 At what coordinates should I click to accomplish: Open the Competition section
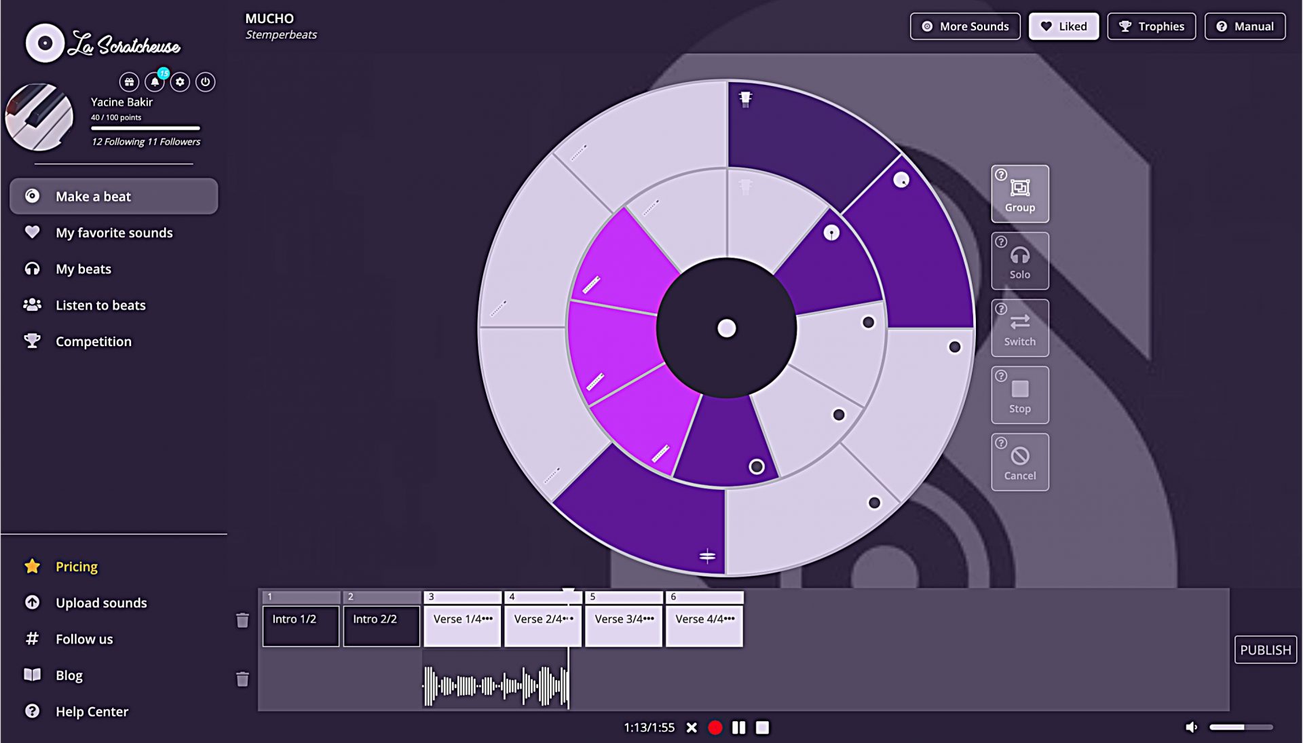pos(93,341)
